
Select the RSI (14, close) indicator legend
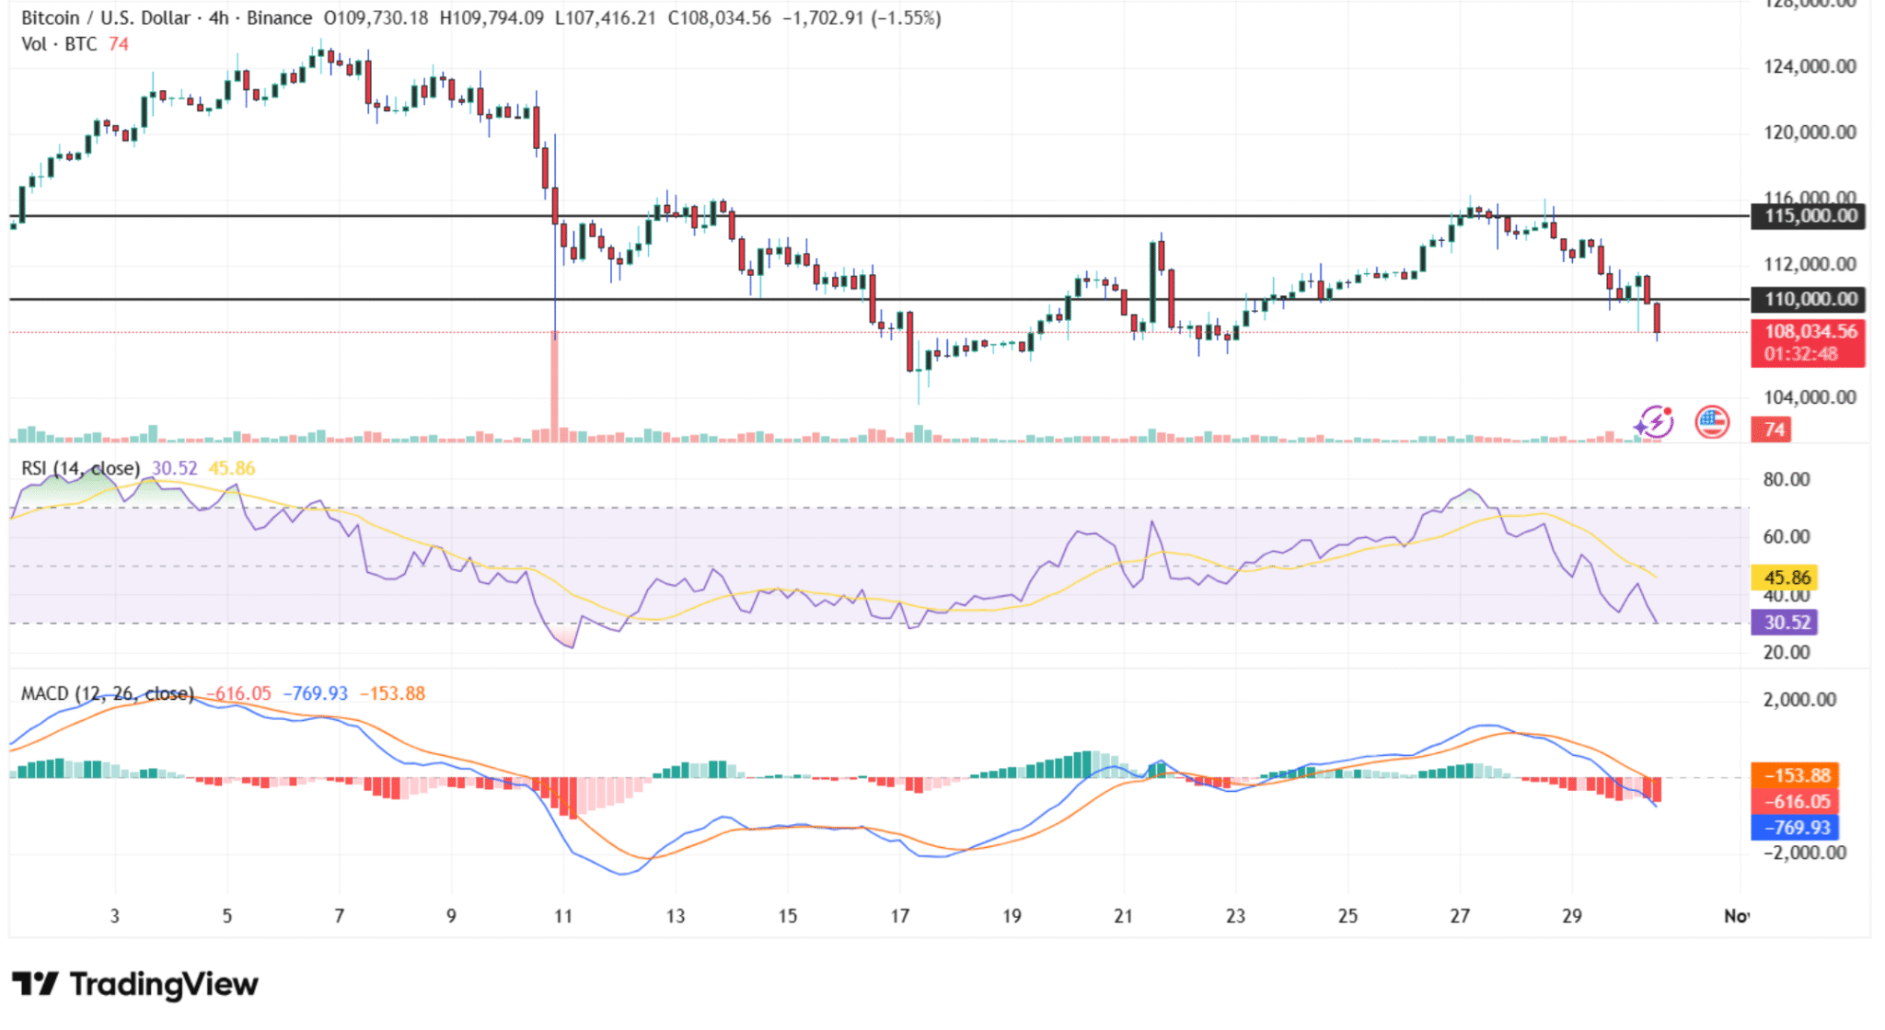(x=81, y=468)
